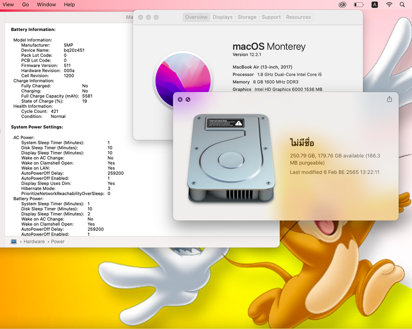The width and height of the screenshot is (412, 329).
Task: Open the battery status menu bar icon
Action: 359,4
